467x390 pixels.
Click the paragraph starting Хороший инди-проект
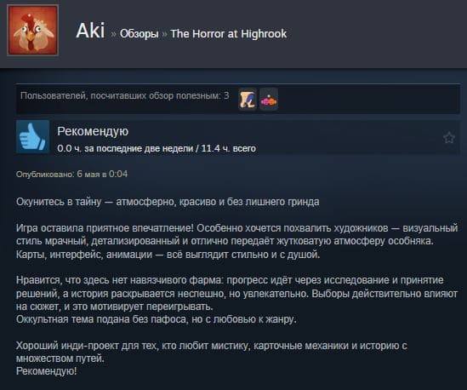coord(212,352)
